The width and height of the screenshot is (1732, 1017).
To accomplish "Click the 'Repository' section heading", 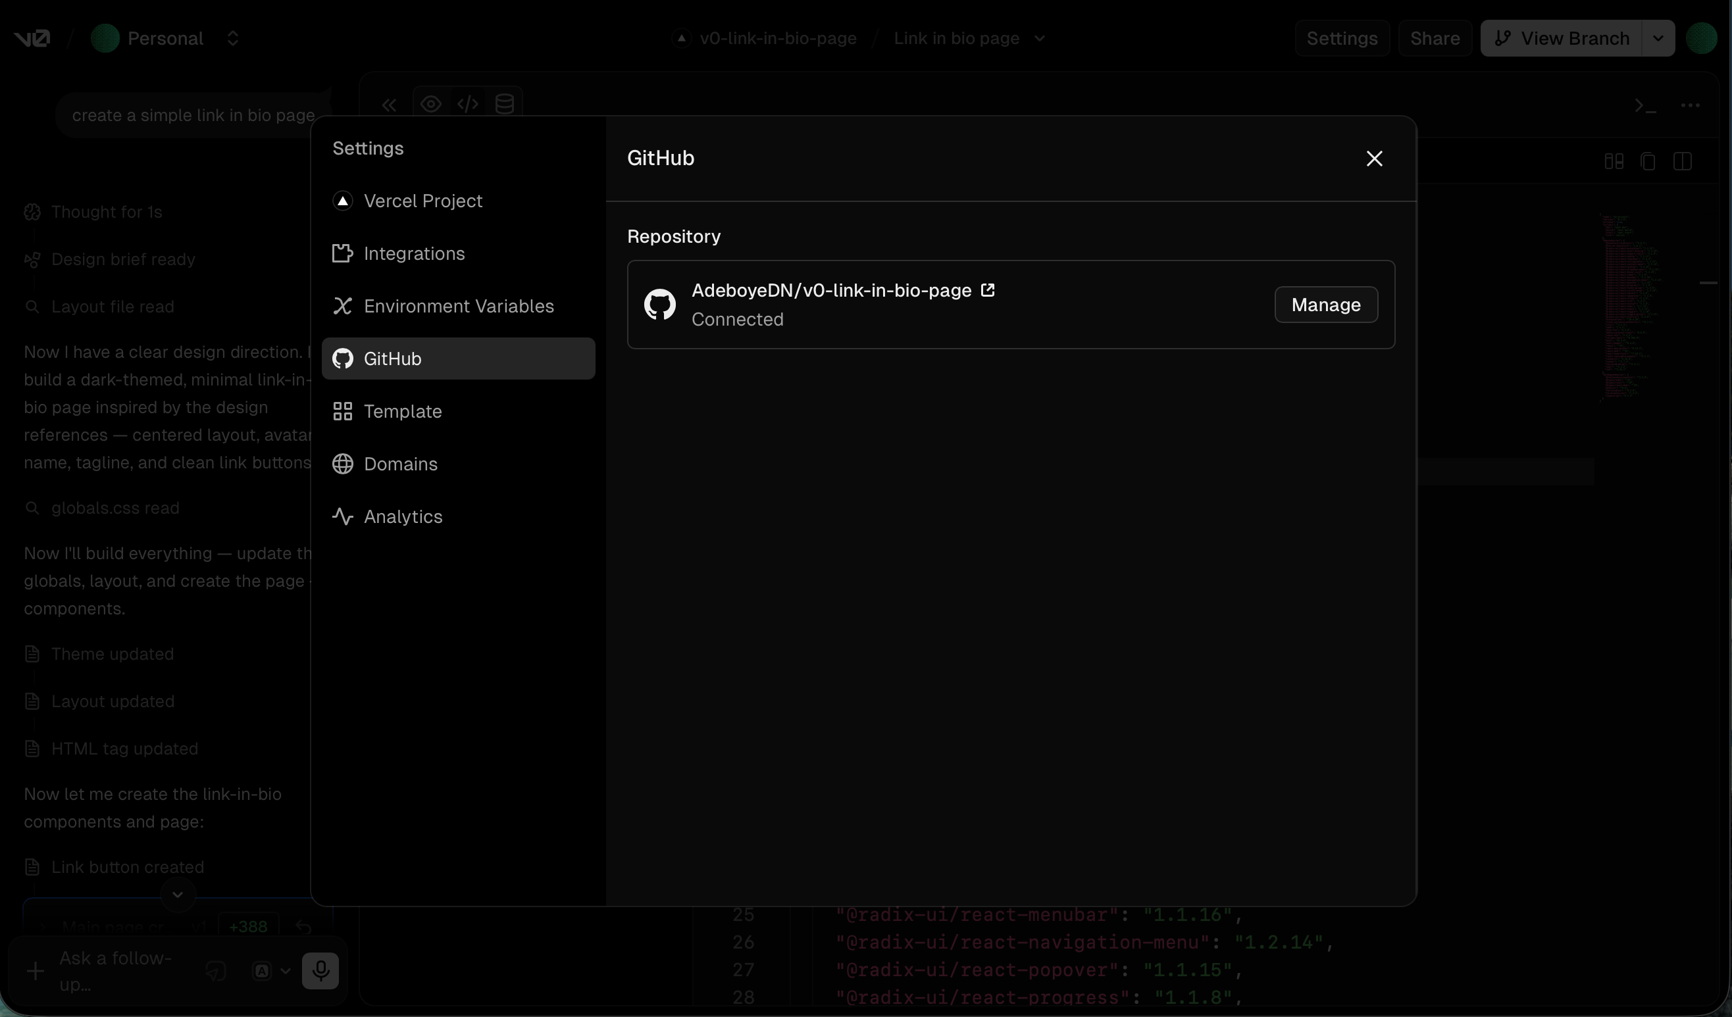I will pyautogui.click(x=674, y=236).
